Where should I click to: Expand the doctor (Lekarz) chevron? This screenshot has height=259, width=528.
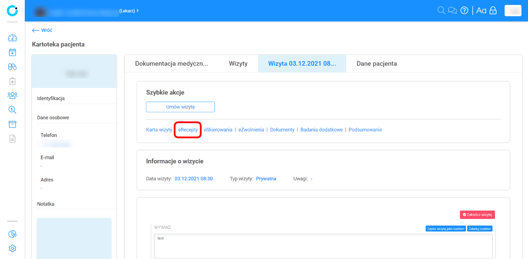tap(137, 11)
